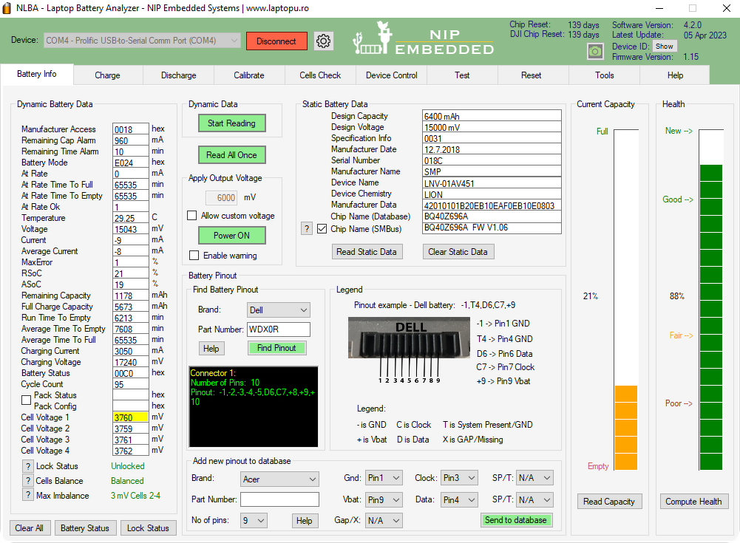Click the Find Pinout button

click(x=276, y=348)
